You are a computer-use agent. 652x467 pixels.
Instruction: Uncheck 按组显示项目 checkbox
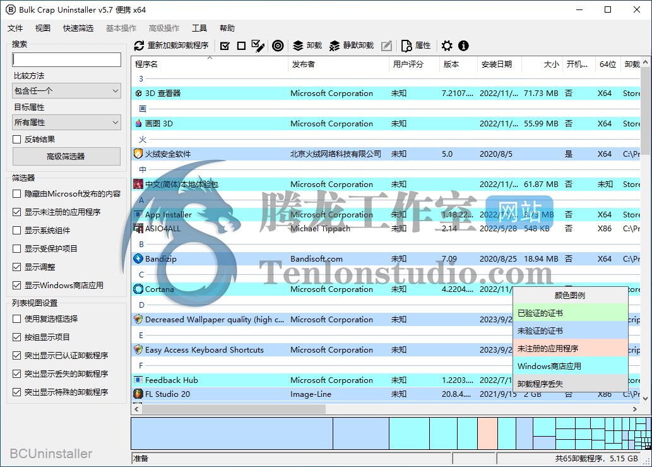pyautogui.click(x=16, y=337)
